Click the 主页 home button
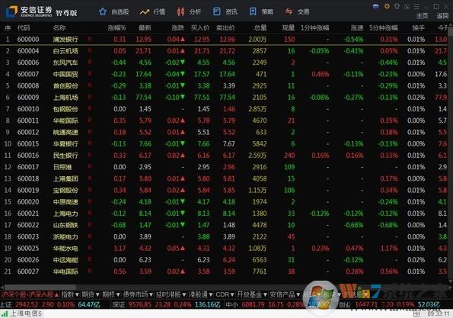The image size is (453, 318). (x=422, y=15)
